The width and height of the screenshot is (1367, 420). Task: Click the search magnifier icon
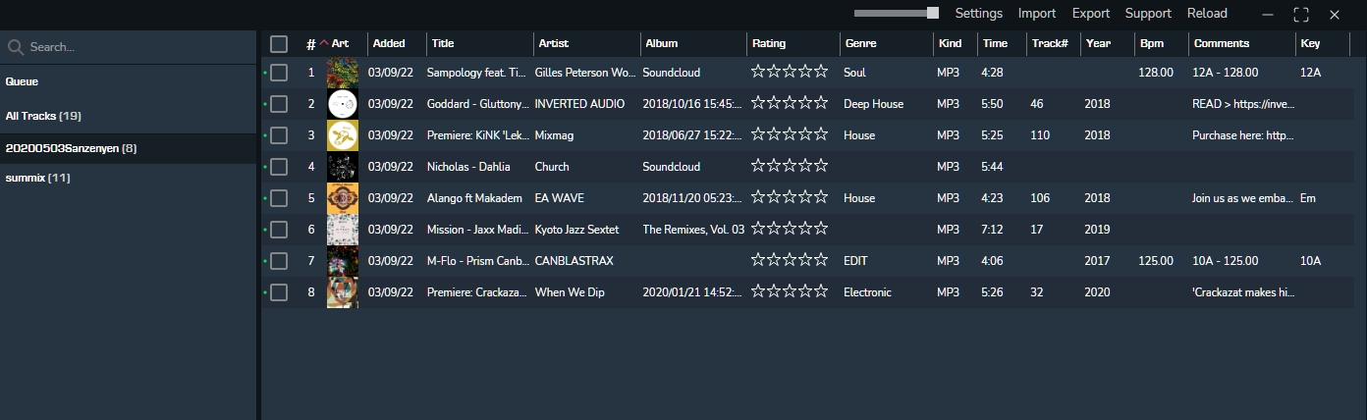(16, 47)
